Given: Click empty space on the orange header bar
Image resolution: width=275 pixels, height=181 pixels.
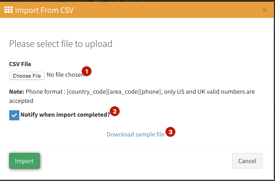Looking at the screenshot, I should click(x=167, y=10).
